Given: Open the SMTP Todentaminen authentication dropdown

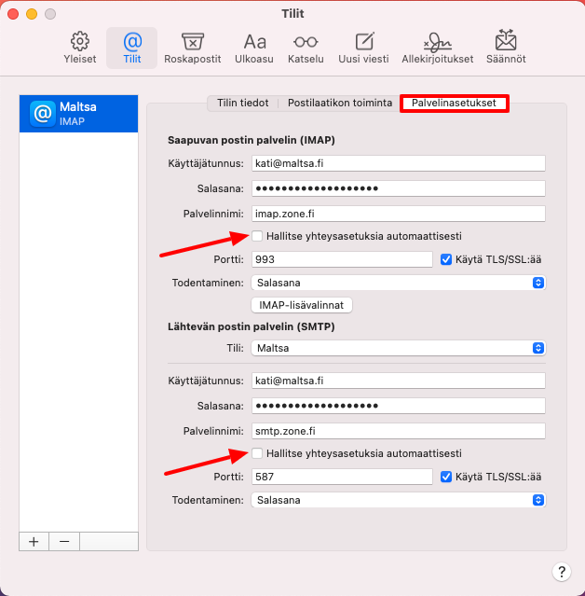Looking at the screenshot, I should (398, 500).
